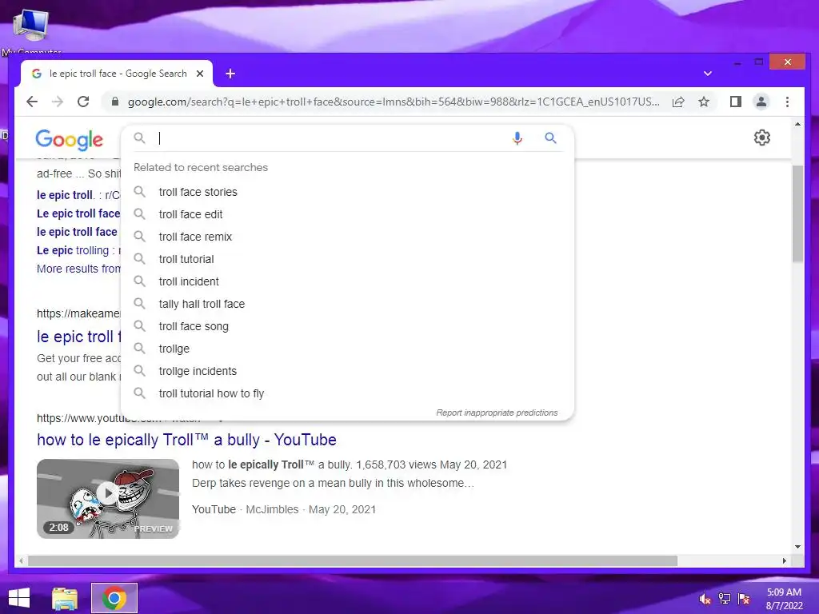The height and width of the screenshot is (614, 819).
Task: Expand the tab search chevron
Action: [x=708, y=74]
